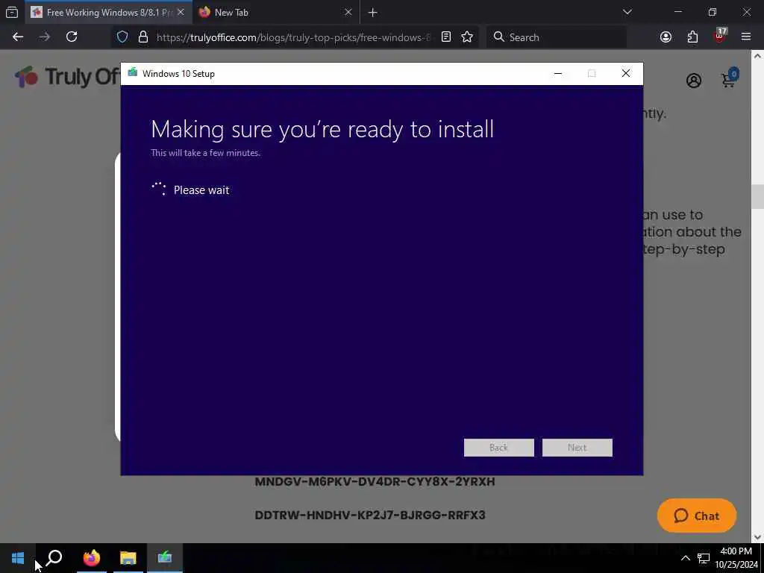Click scrollbar down arrow on webpage
Viewport: 764px width, 573px height.
[758, 537]
